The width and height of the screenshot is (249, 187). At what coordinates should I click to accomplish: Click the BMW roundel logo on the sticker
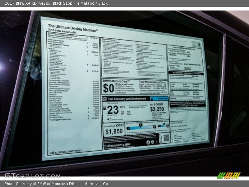click(199, 45)
